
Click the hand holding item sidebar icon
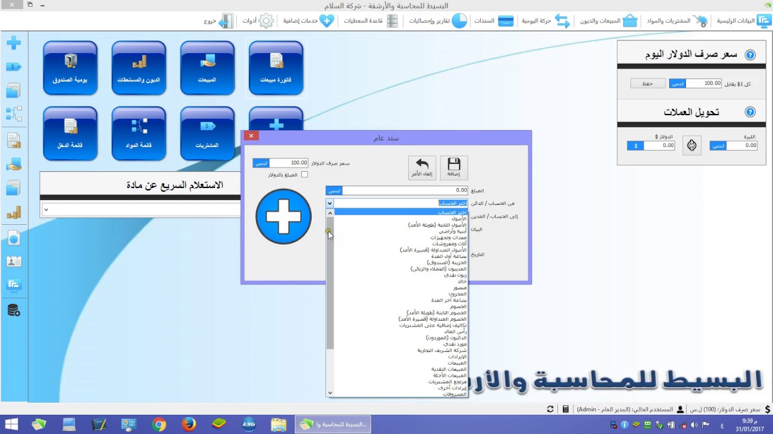click(13, 165)
